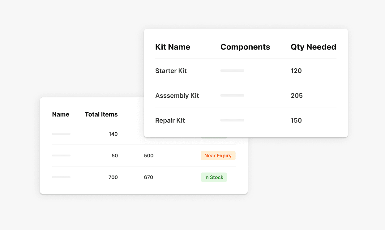Click the value 670 in In Stock row
Screen dimensions: 385x230
pyautogui.click(x=148, y=177)
